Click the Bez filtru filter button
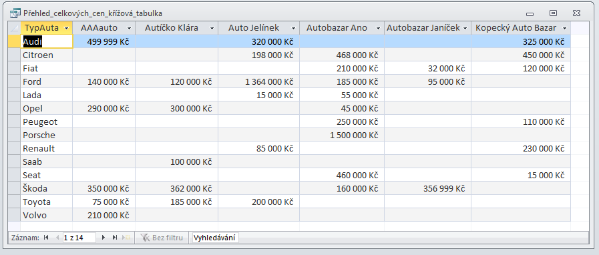This screenshot has width=599, height=255. 162,238
